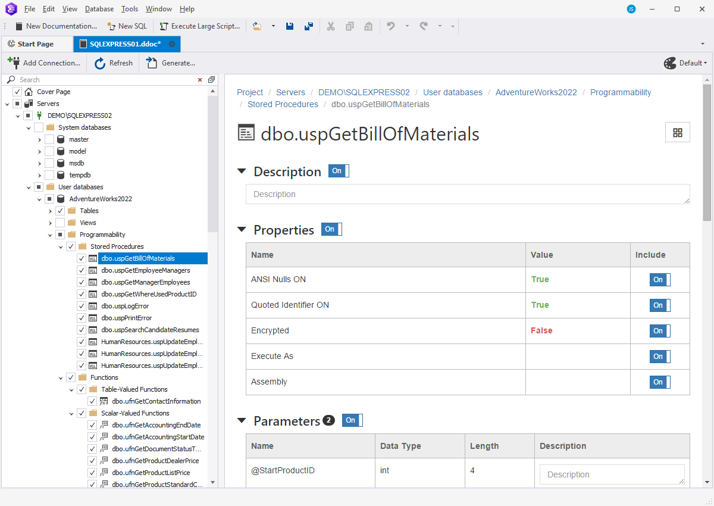Turn off the Encrypted property Include switch

(x=659, y=330)
